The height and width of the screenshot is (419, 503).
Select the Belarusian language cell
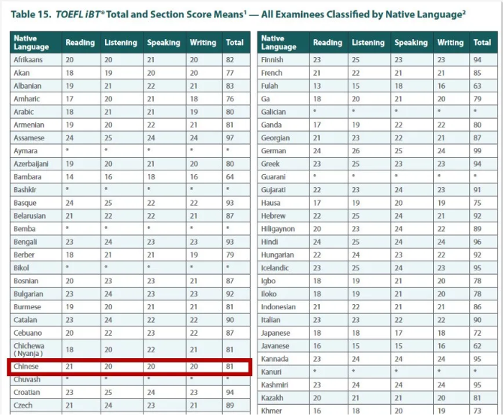36,216
